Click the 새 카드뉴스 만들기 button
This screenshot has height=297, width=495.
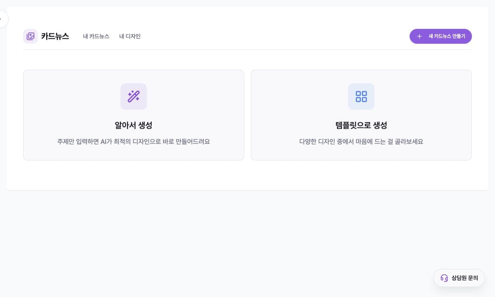coord(441,36)
